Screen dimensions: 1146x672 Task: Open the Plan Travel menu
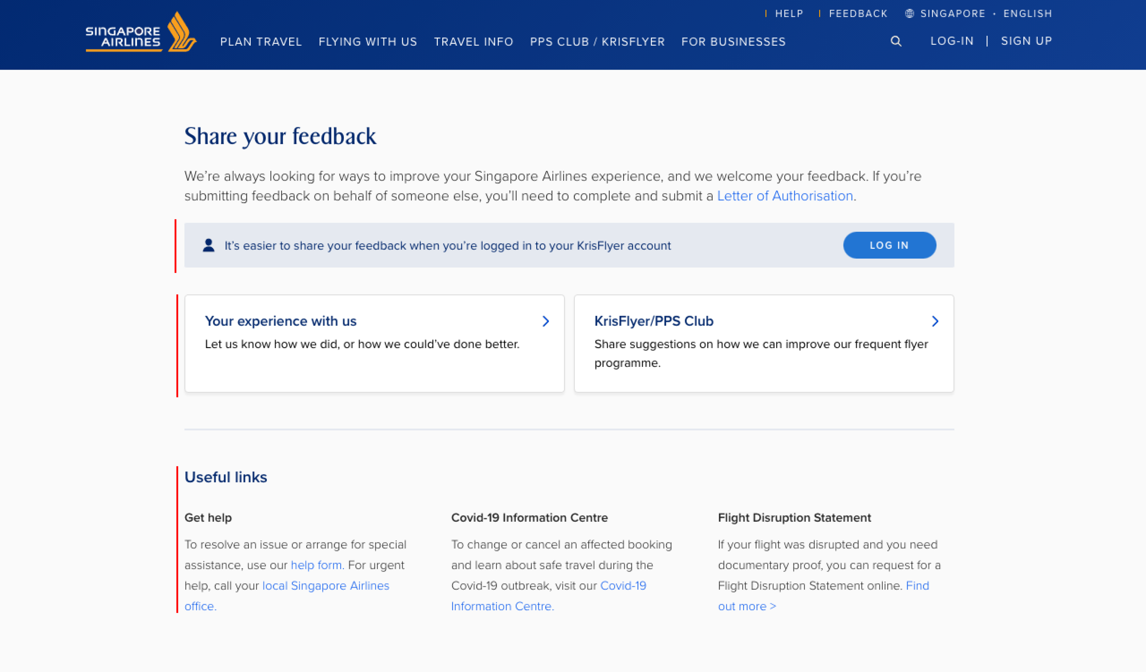tap(261, 42)
